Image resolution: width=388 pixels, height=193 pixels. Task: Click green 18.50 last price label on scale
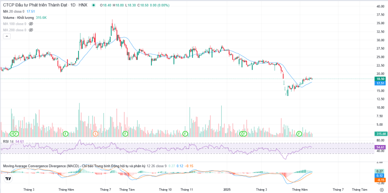380,79
